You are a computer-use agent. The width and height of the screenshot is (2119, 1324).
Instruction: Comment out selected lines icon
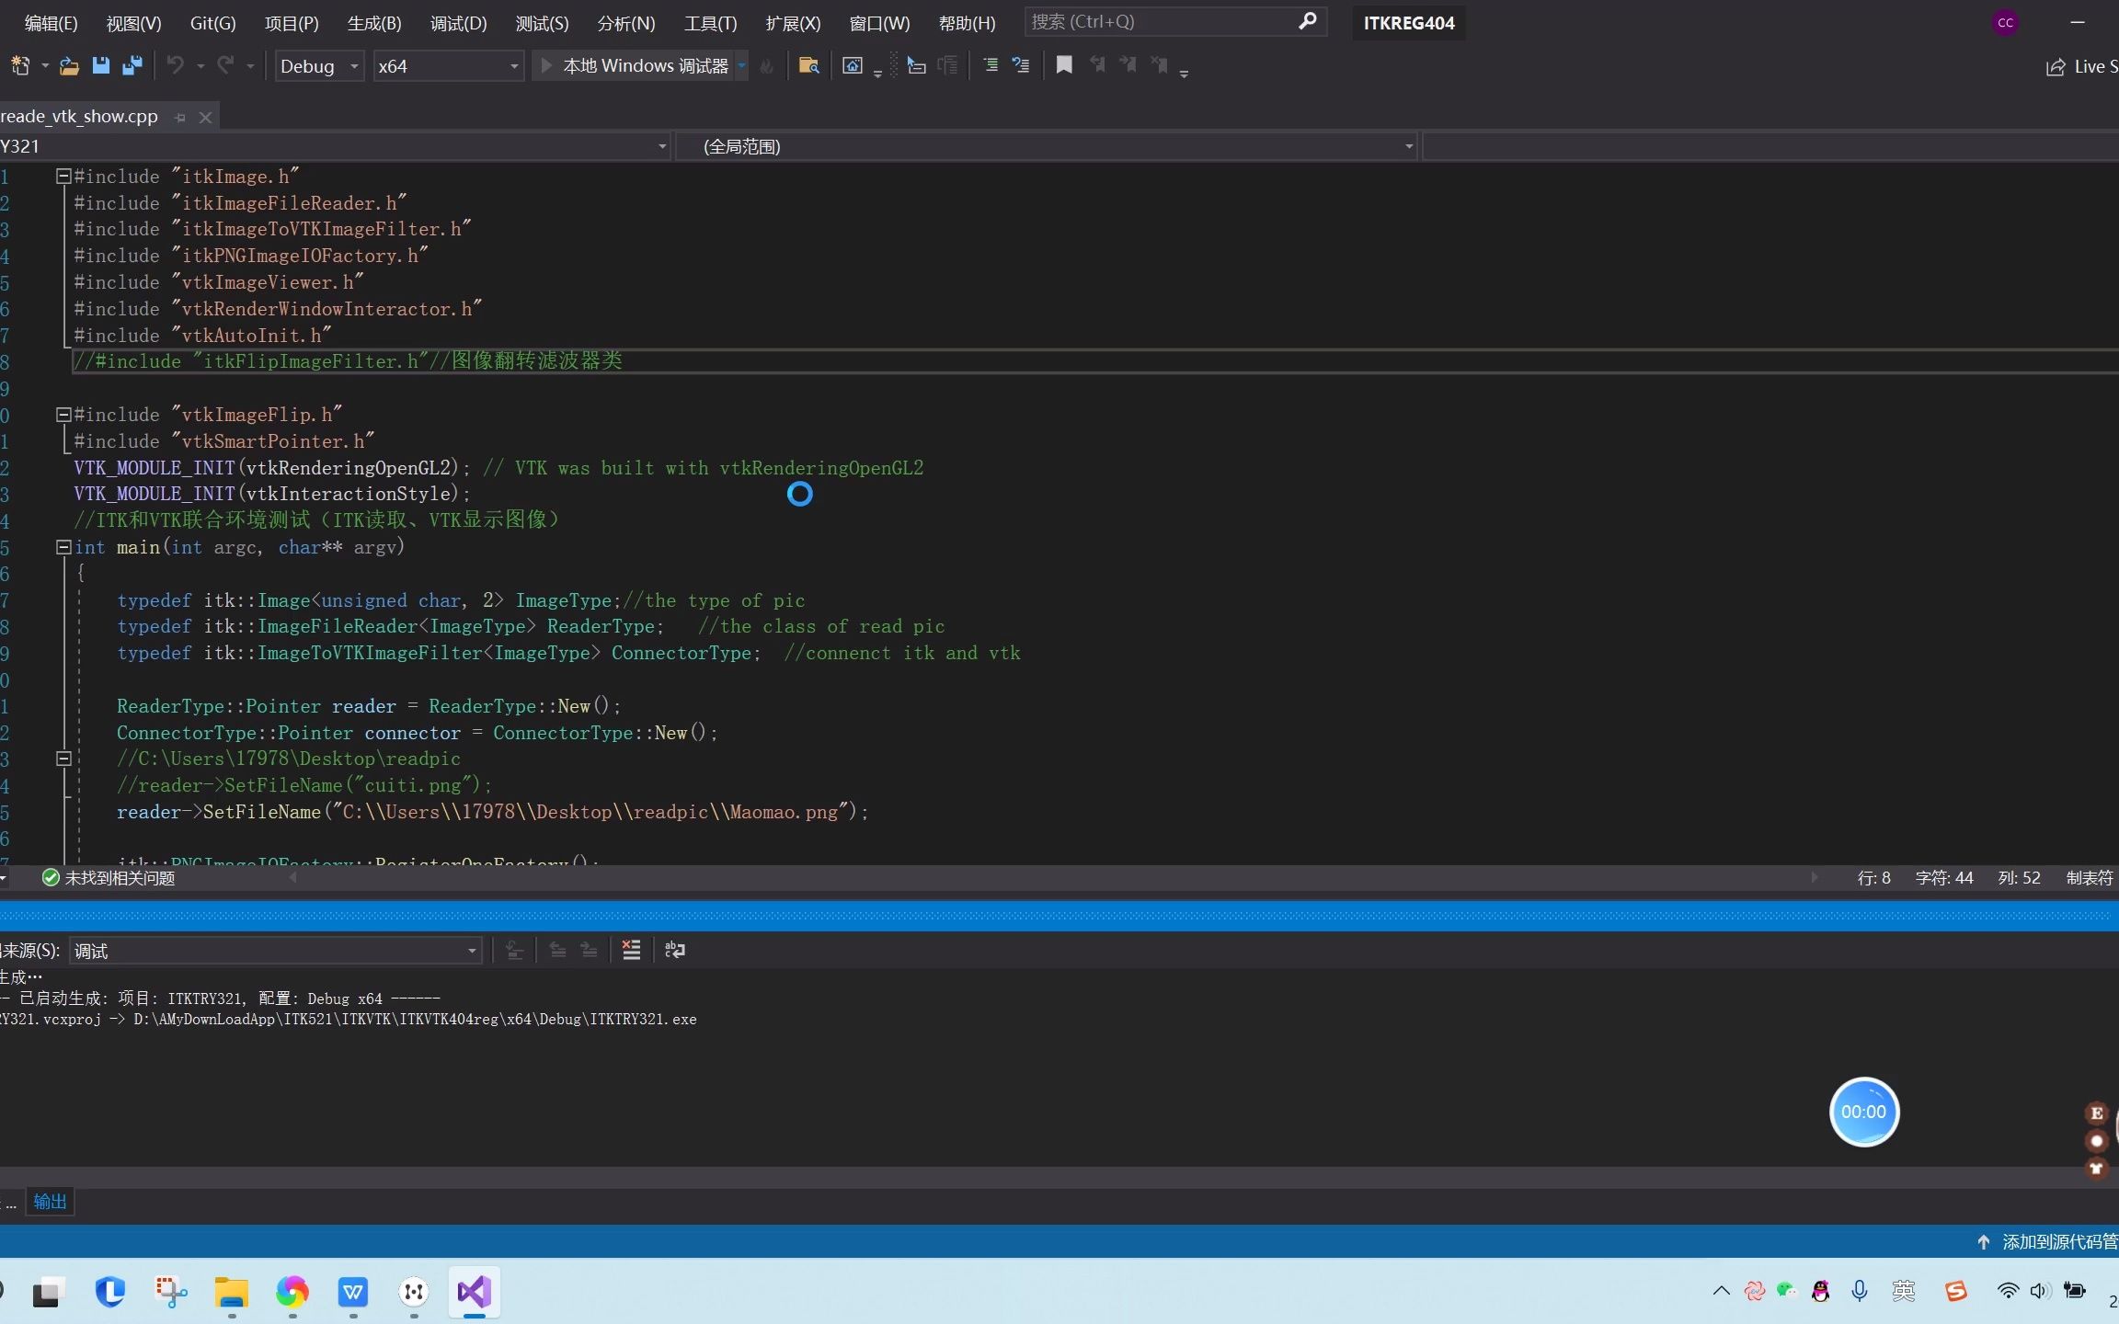(x=991, y=65)
